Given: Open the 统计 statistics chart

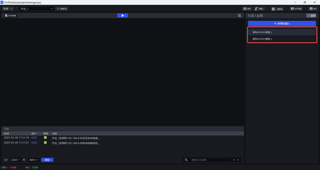Looking at the screenshot, I should pos(313,9).
